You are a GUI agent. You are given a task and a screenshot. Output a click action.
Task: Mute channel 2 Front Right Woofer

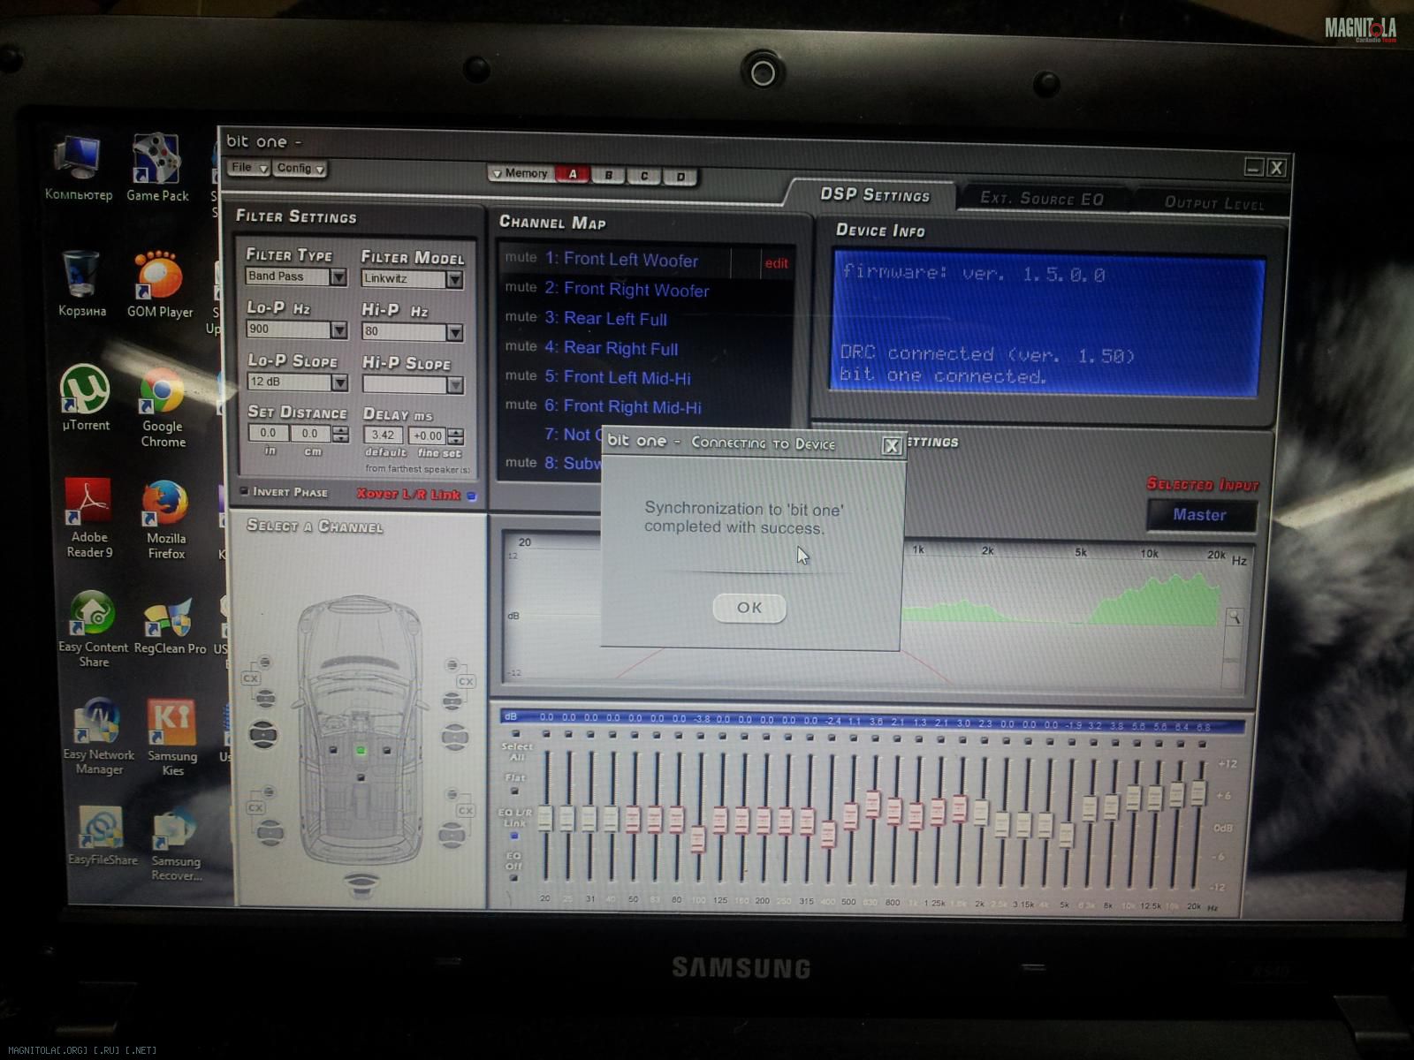point(521,287)
